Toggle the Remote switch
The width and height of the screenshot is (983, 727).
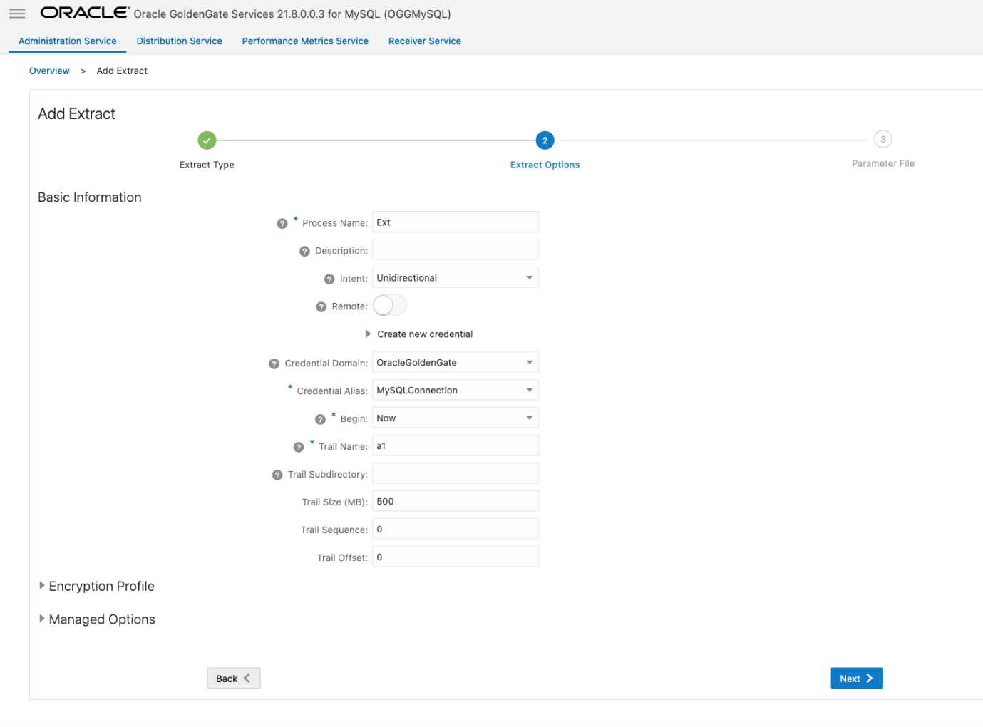tap(389, 306)
